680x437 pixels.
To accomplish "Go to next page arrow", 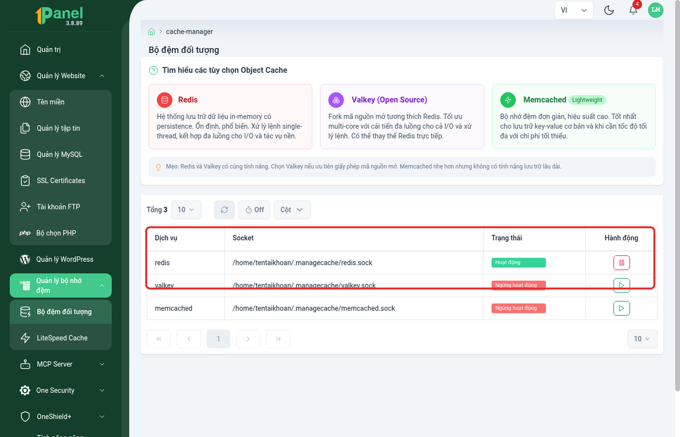I will [x=248, y=339].
